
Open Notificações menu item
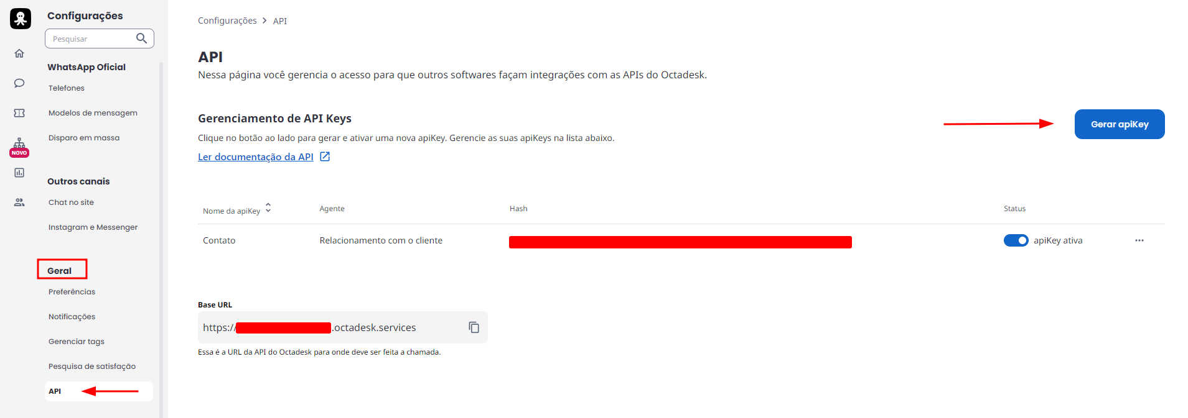tap(72, 317)
